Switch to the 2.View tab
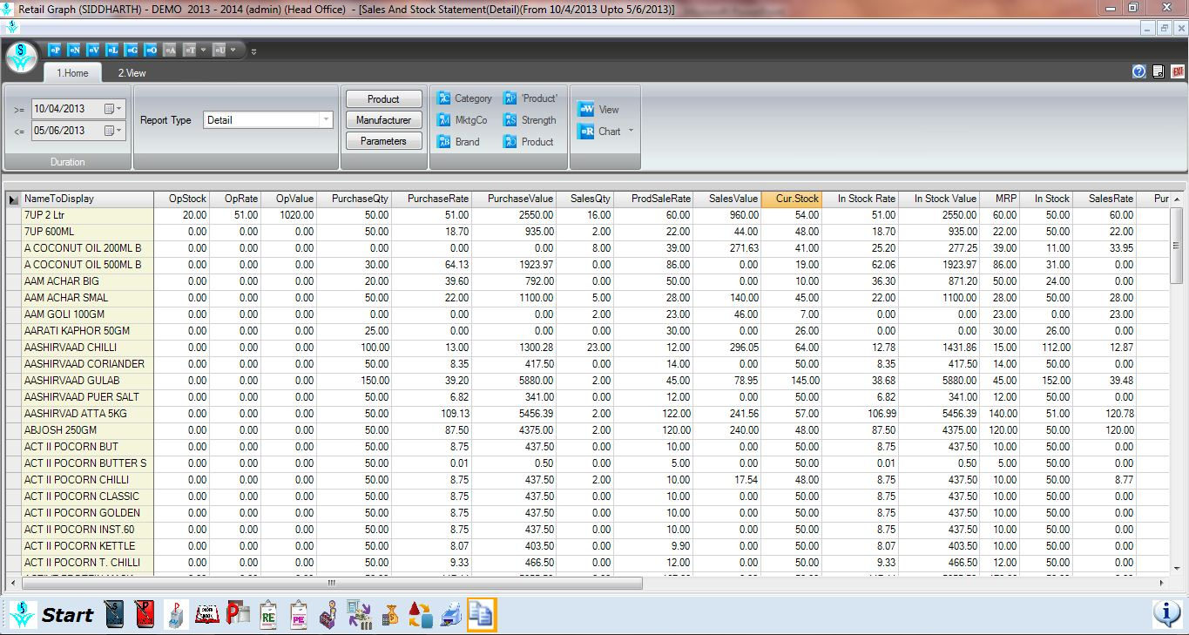1189x635 pixels. [x=132, y=73]
